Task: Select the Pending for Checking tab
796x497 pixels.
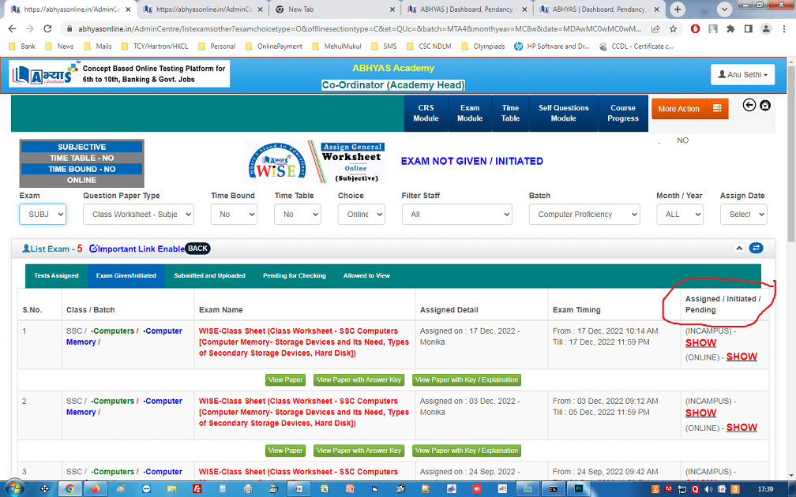Action: point(294,275)
